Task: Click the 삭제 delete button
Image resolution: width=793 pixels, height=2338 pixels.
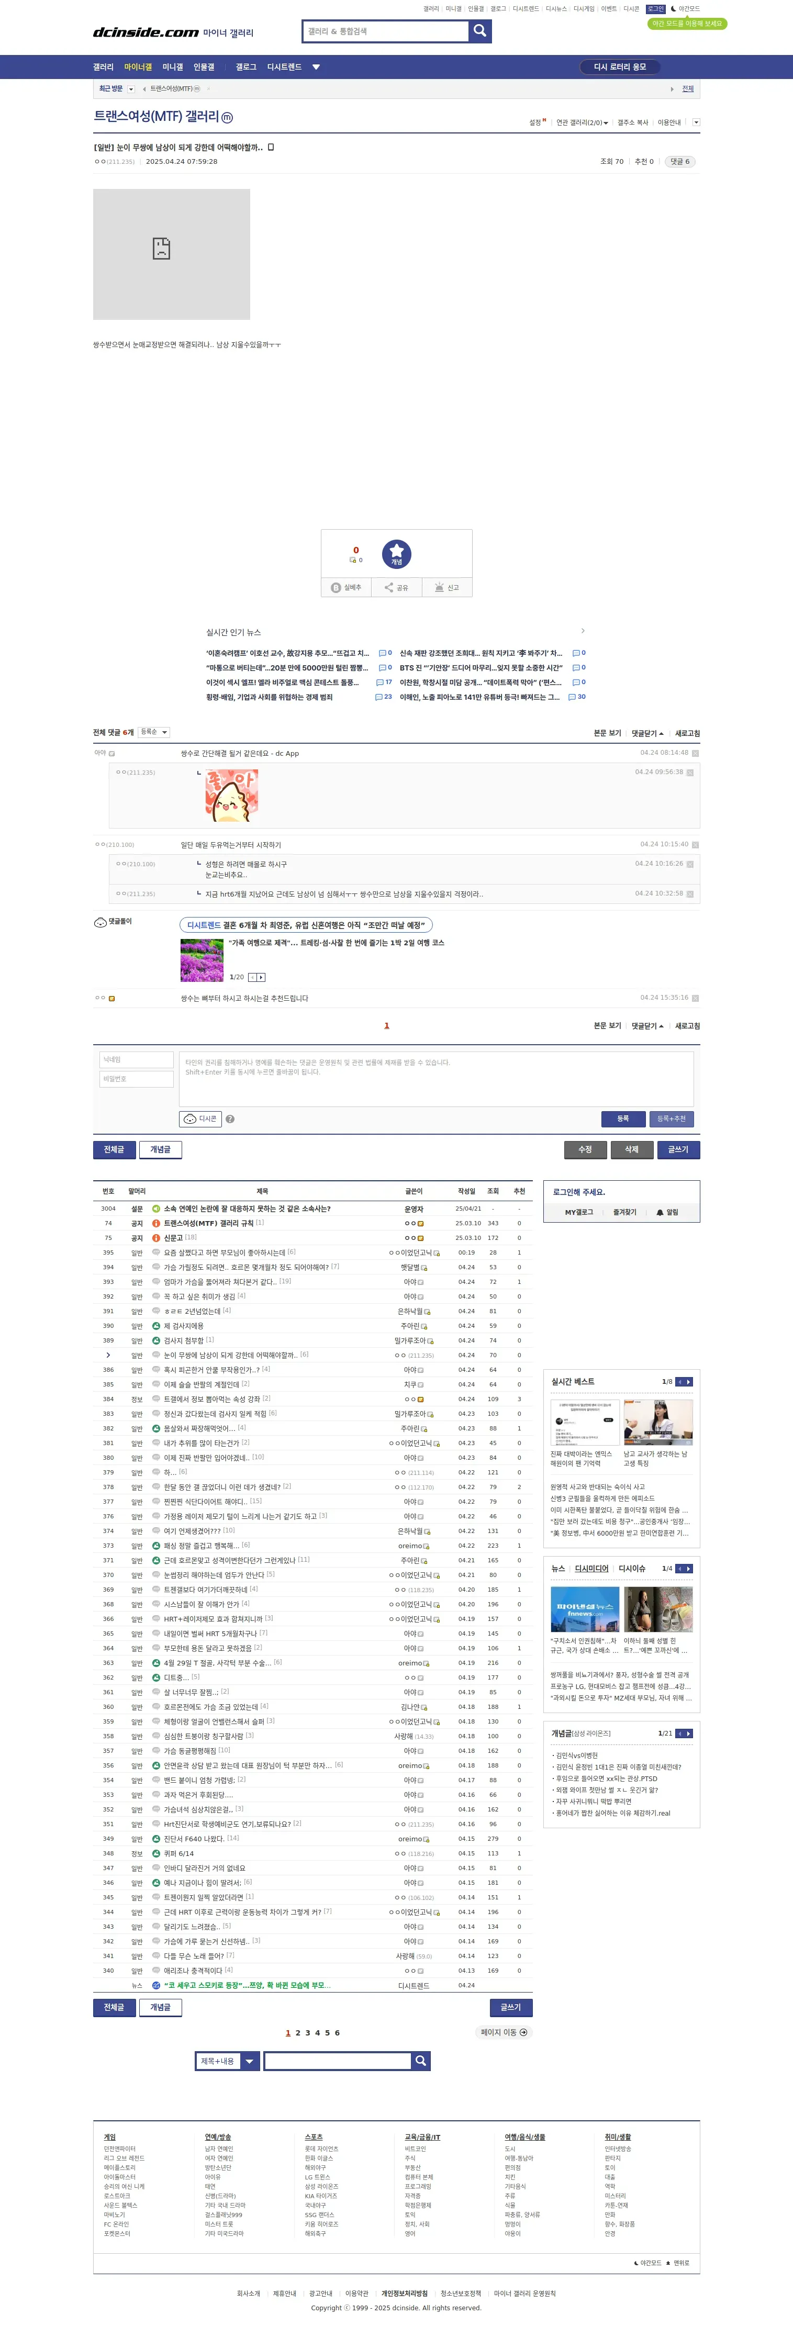Action: coord(631,1149)
